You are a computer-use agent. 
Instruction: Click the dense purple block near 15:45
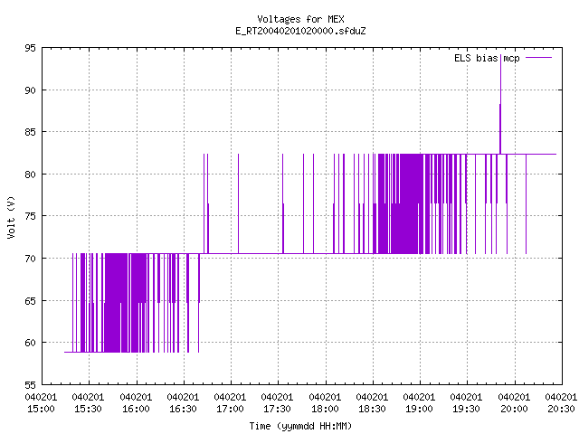pos(116,303)
